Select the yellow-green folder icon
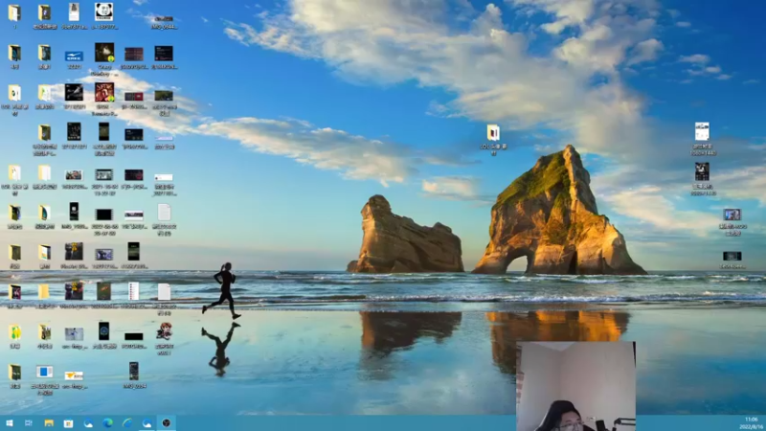Viewport: 766px width, 431px height. [14, 332]
